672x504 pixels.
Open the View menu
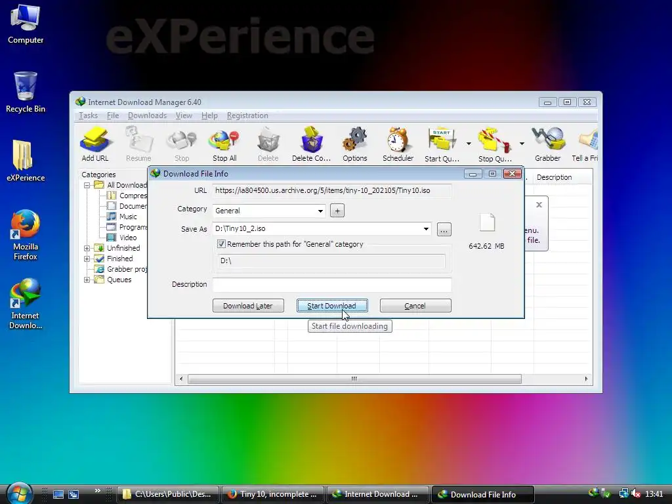184,115
